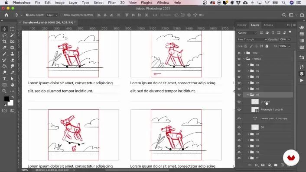Click the Layers stack icon in right dock
Screen dimensions: 306x172
[x=302, y=73]
